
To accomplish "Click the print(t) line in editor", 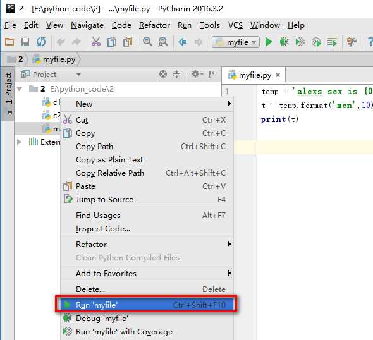I will tap(279, 119).
